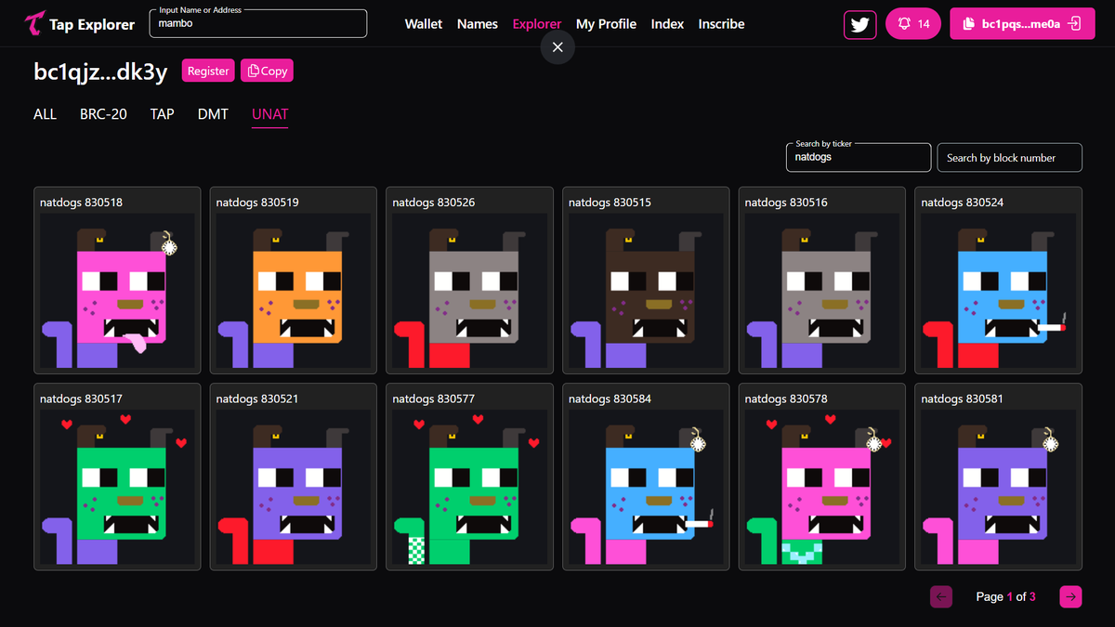The width and height of the screenshot is (1115, 627).
Task: Open natdogs 830515 brown dog thumbnail
Action: coord(646,291)
